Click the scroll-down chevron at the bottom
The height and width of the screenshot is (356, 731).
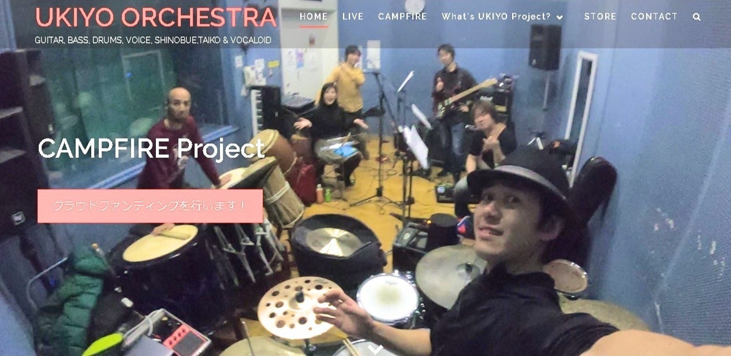(376, 349)
